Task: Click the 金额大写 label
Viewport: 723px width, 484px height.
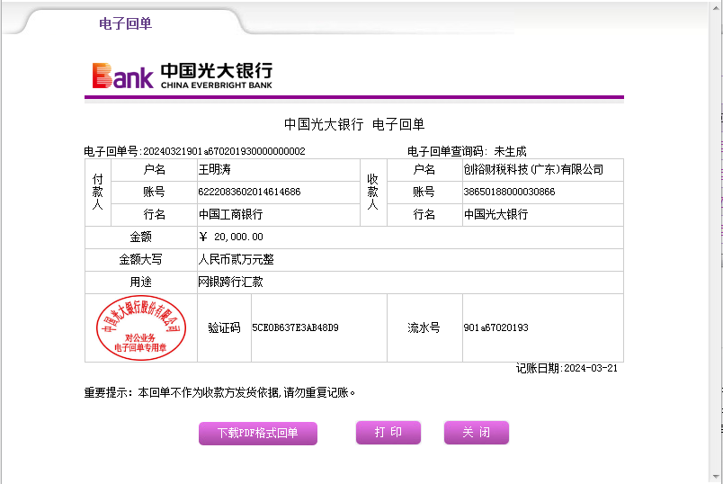Action: click(x=140, y=259)
